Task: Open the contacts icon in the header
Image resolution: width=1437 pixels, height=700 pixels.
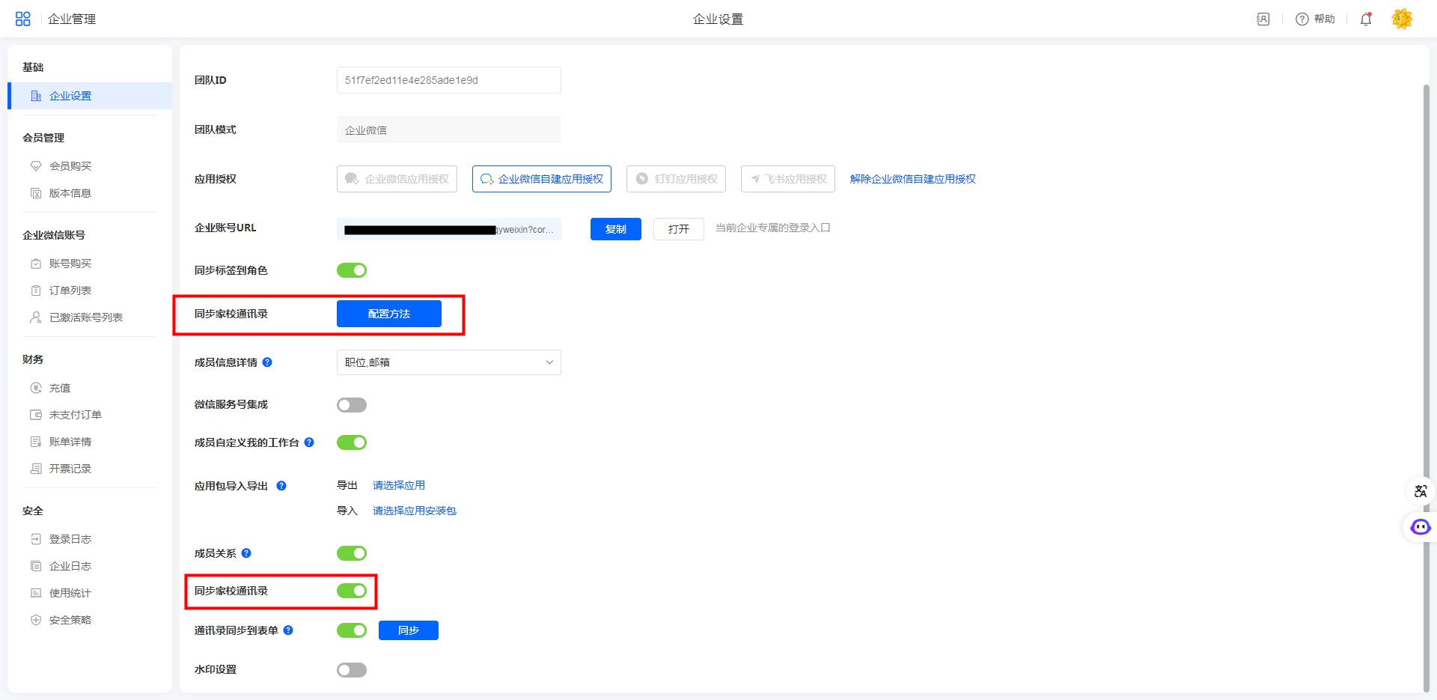Action: pyautogui.click(x=1263, y=19)
